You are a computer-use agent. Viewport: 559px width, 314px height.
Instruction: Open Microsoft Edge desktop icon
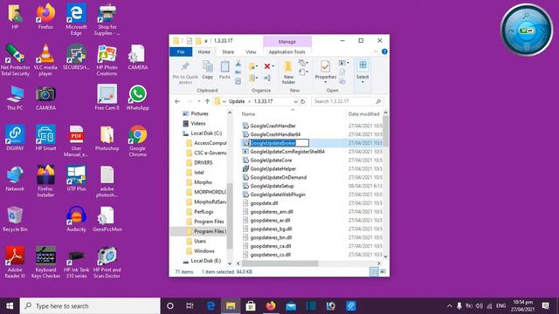[x=76, y=19]
